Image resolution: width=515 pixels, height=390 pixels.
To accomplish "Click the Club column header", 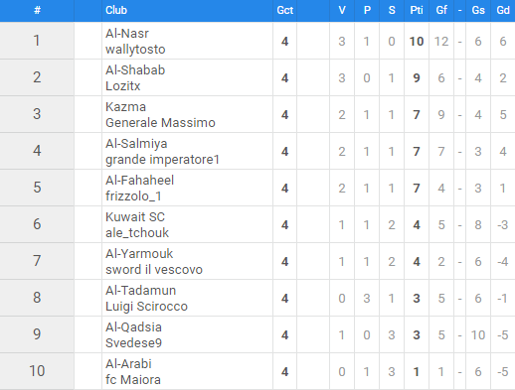I will coord(116,10).
